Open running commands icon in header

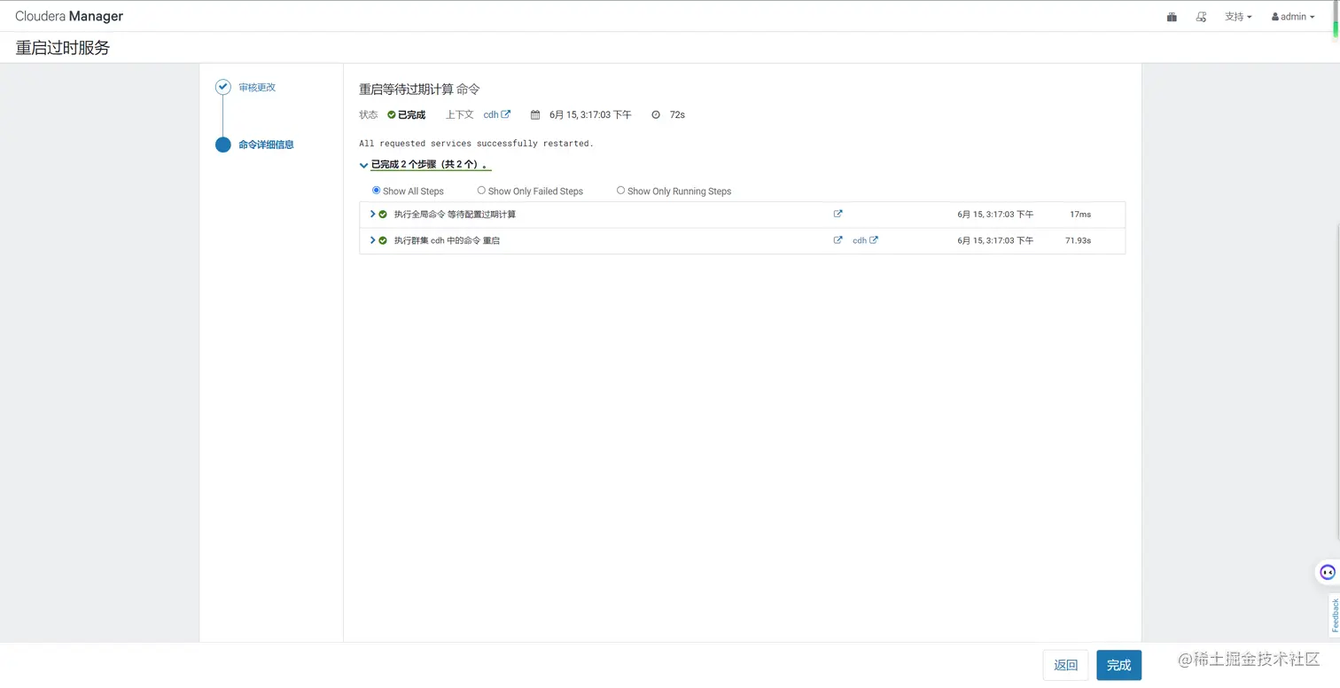(1201, 17)
